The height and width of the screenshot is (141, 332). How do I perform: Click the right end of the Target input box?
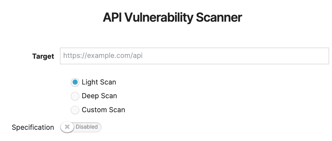321,56
